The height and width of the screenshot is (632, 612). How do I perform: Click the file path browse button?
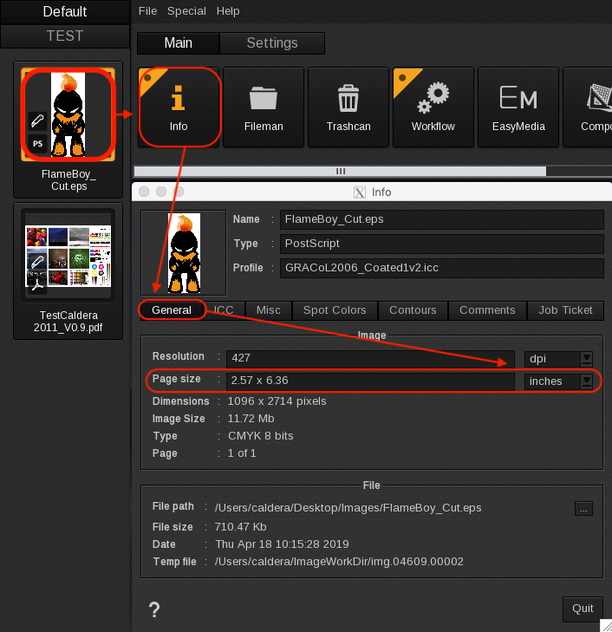click(x=583, y=509)
